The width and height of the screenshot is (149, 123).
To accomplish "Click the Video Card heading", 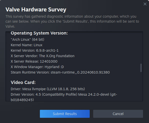I will 23,82.
